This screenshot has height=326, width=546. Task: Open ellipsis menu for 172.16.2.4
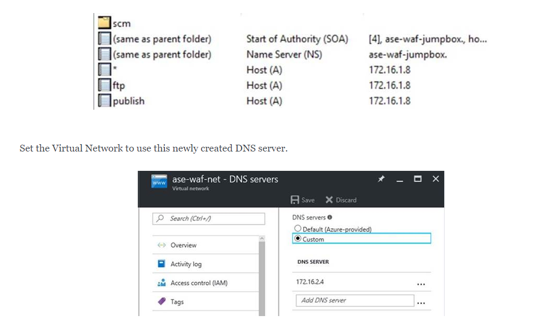421,284
